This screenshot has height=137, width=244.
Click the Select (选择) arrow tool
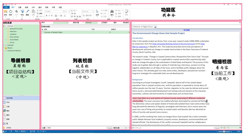tap(97, 12)
